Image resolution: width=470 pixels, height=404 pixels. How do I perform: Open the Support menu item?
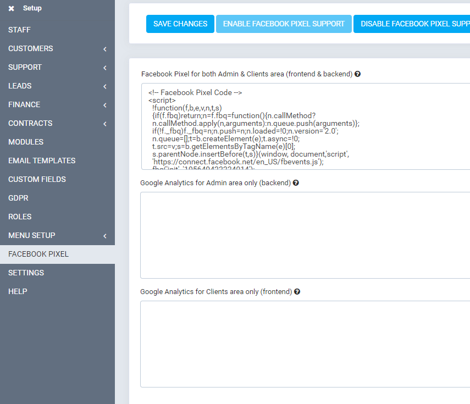click(57, 67)
